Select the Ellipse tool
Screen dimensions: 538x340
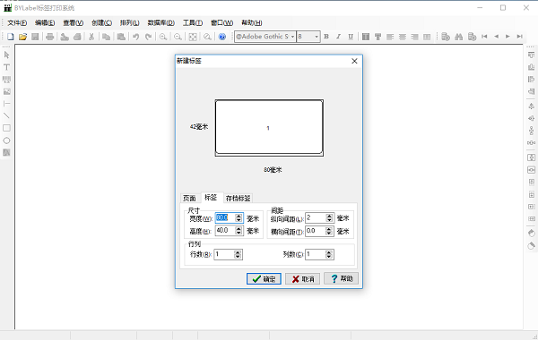(6, 140)
